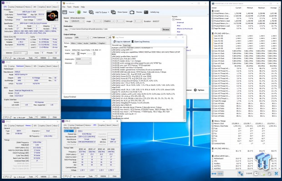This screenshot has width=282, height=181.
Task: Click Browse button for destination file
Action: (166, 29)
